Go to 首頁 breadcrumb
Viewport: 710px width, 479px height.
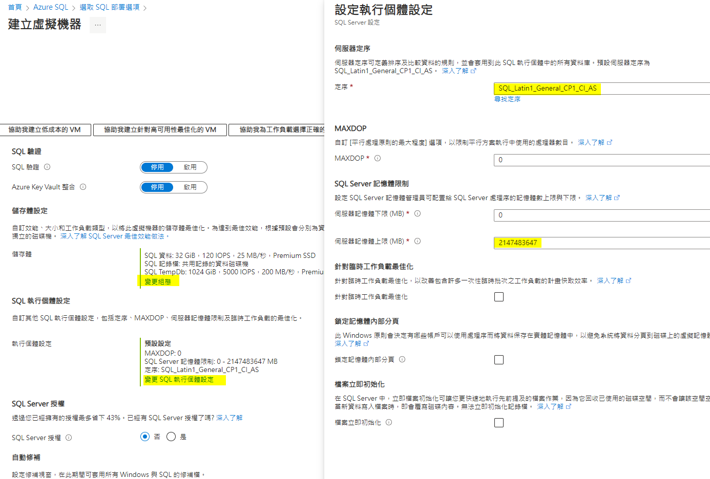[x=15, y=7]
